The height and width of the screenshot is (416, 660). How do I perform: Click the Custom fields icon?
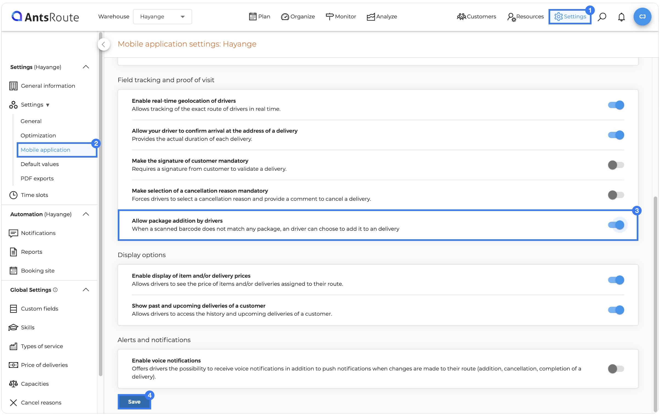point(13,309)
